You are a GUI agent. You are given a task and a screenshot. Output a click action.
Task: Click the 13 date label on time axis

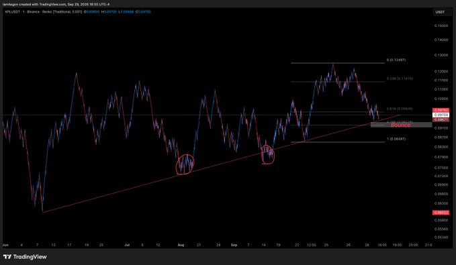53,246
